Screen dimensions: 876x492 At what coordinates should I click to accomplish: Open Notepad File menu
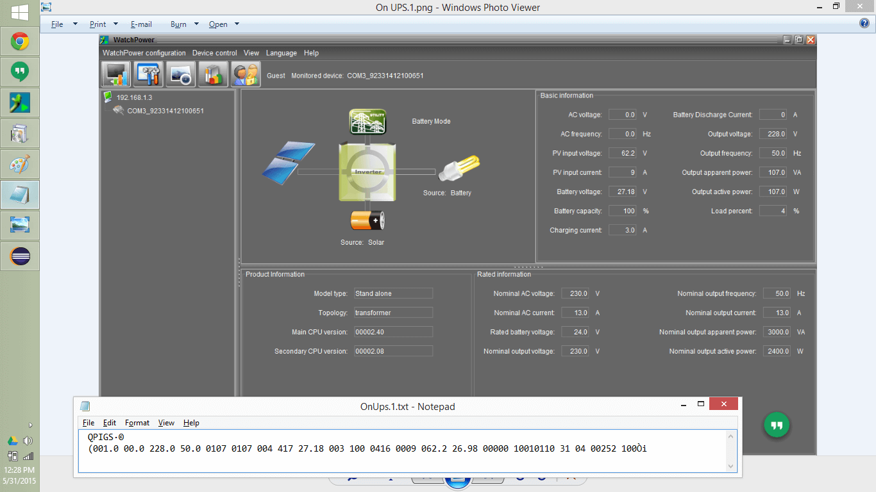pyautogui.click(x=88, y=423)
